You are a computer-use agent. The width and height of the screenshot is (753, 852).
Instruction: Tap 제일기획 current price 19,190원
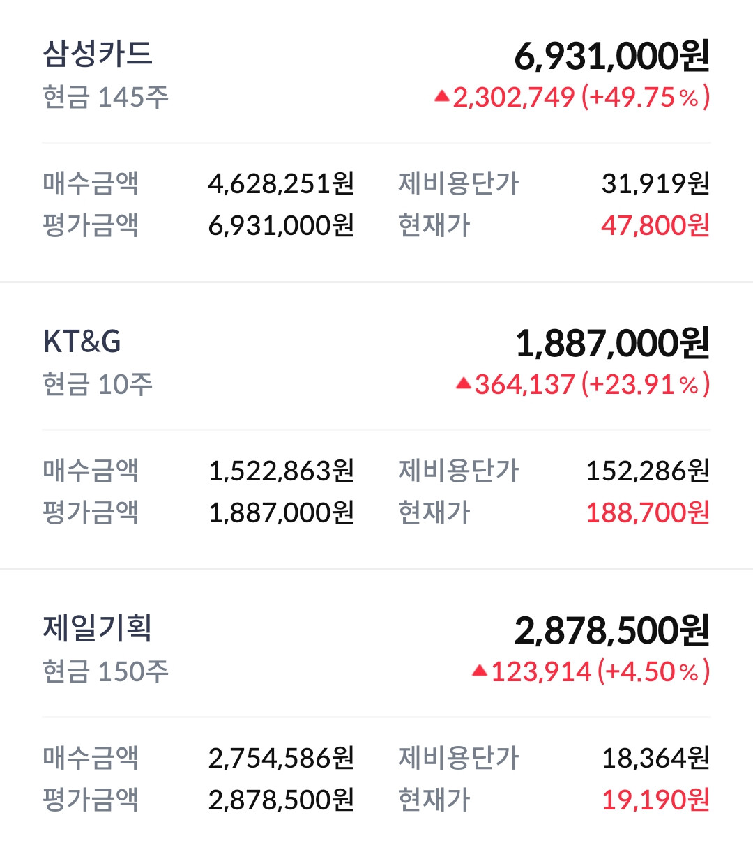coord(656,800)
